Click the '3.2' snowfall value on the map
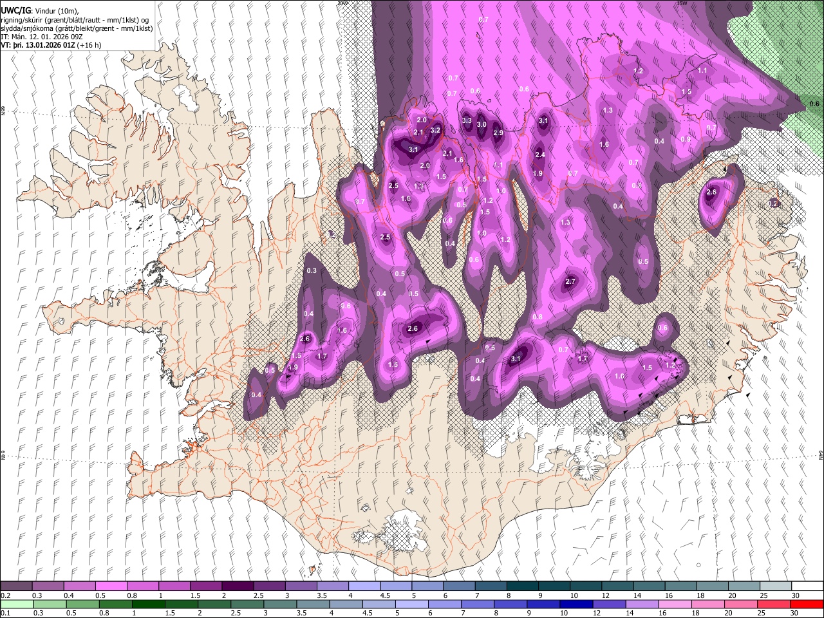The width and height of the screenshot is (824, 618). point(435,130)
